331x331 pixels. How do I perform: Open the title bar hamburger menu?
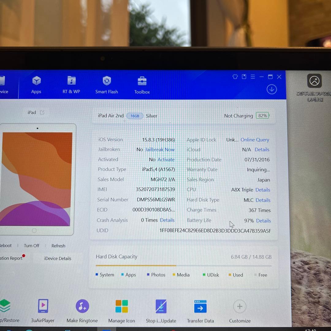click(x=253, y=77)
